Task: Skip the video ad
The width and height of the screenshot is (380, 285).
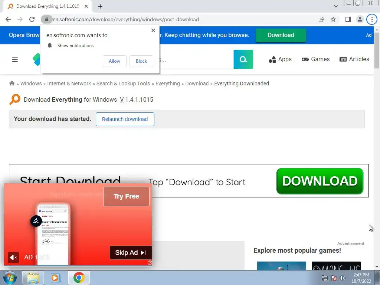Action: 131,252
